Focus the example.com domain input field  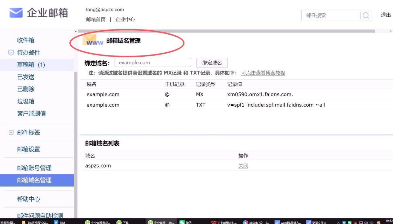tap(153, 63)
